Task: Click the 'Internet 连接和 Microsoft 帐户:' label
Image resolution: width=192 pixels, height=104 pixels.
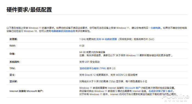Action: (26, 91)
